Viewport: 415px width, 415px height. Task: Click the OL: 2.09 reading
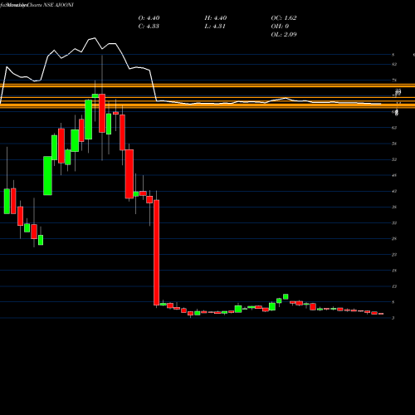[284, 34]
